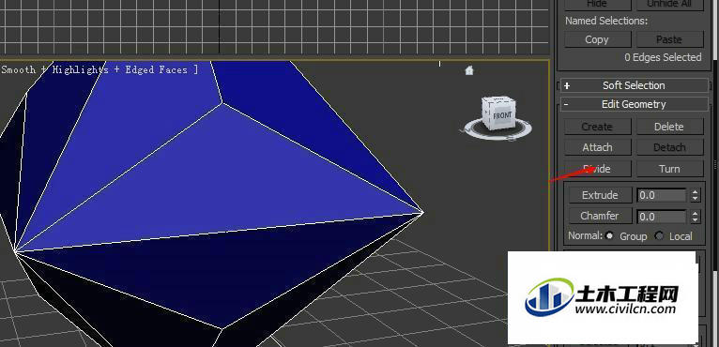Select the Group normal radio button
The height and width of the screenshot is (347, 719).
pos(609,236)
